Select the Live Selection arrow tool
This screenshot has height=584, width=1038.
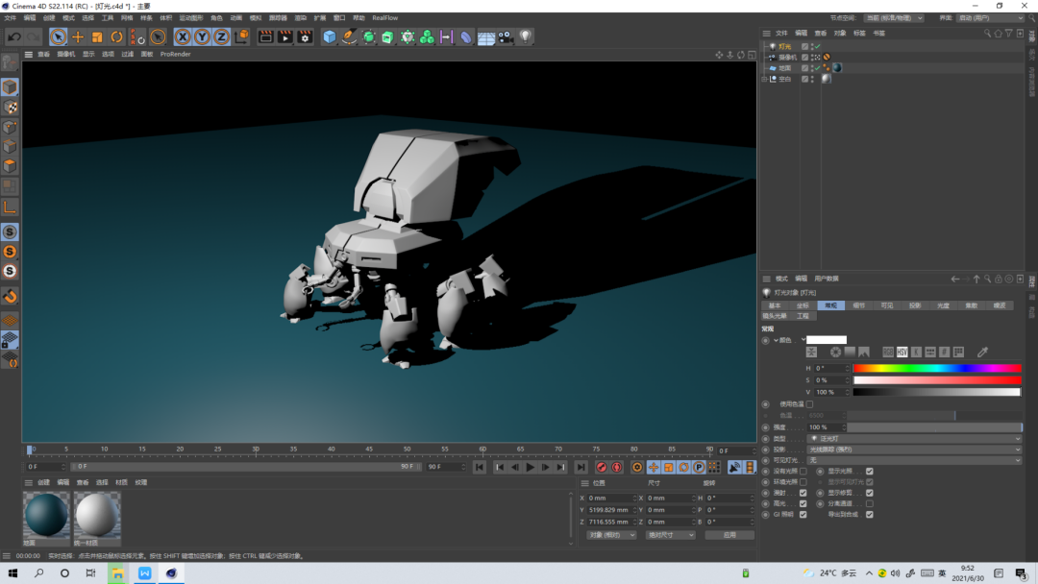click(58, 37)
